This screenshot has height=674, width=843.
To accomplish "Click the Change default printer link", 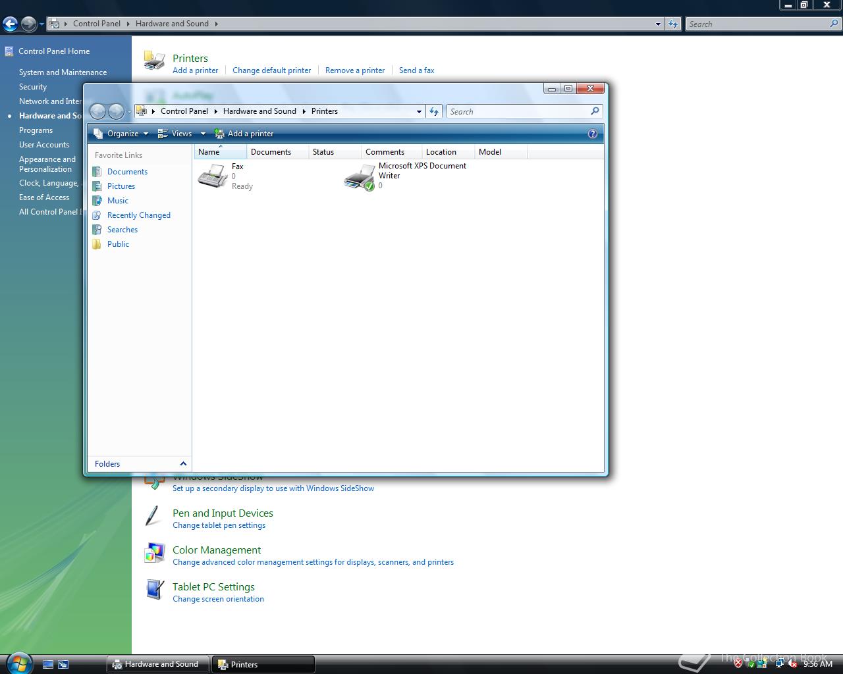I will pyautogui.click(x=271, y=70).
